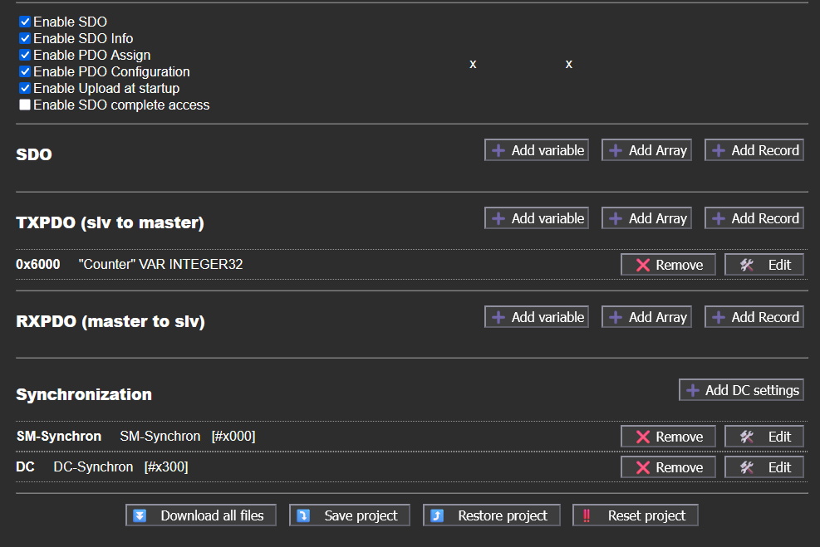The image size is (820, 547).
Task: Toggle Enable PDO Assign checkbox
Action: point(25,56)
